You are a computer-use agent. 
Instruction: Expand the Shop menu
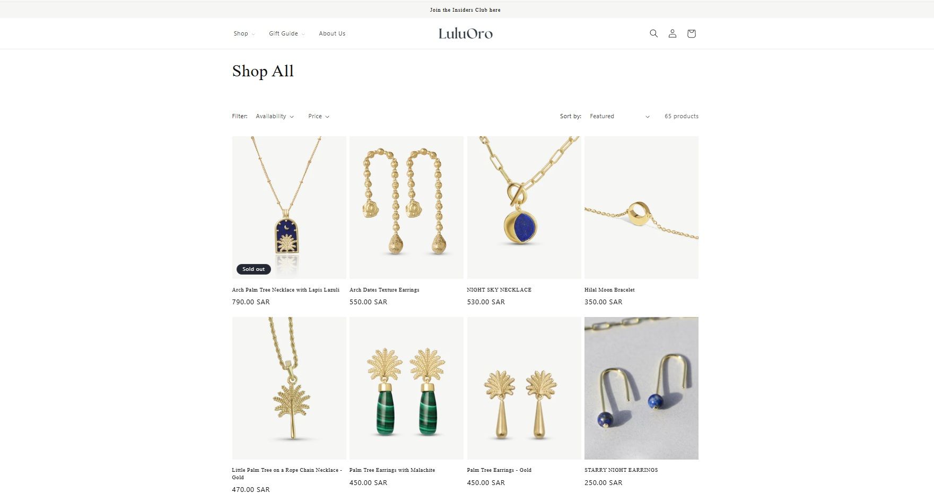(x=244, y=33)
